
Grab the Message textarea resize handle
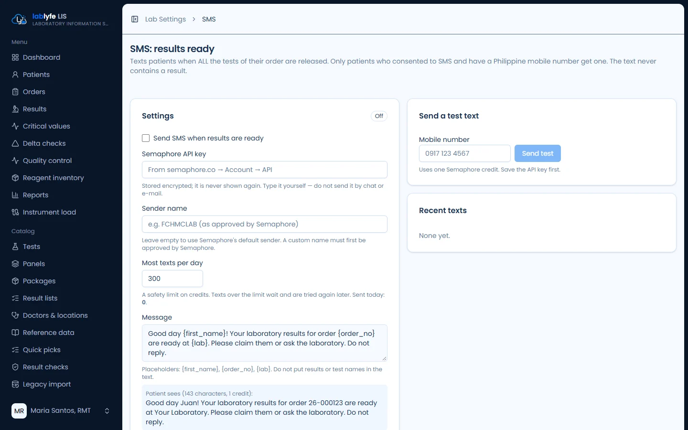click(x=384, y=358)
